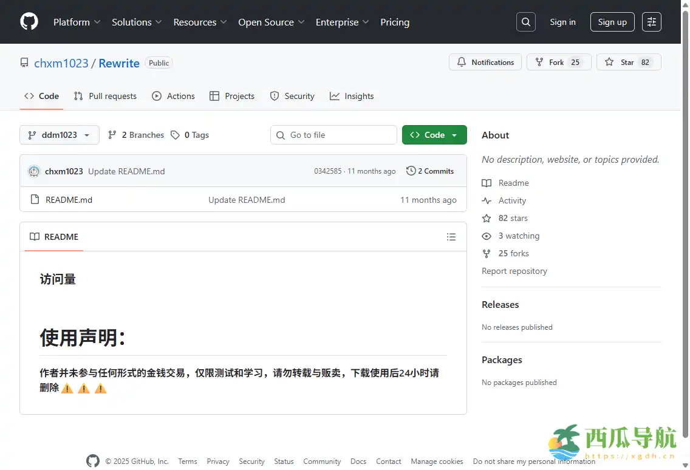Screen dimensions: 690x470
Task: Expand the green Code dropdown
Action: (x=434, y=135)
